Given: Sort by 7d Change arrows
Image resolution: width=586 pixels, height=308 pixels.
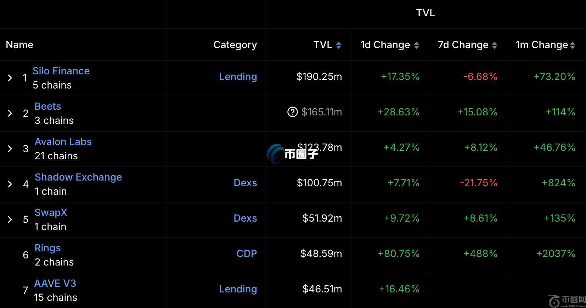Looking at the screenshot, I should tap(495, 45).
